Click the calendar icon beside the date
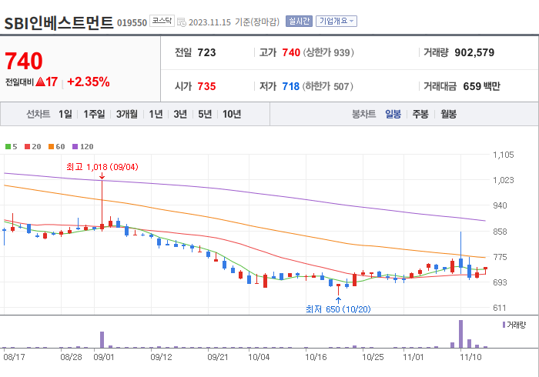The image size is (539, 377). click(x=182, y=22)
